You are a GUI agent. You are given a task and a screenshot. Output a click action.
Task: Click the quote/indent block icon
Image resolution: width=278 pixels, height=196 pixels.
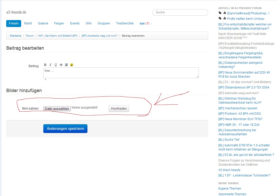[66, 65]
